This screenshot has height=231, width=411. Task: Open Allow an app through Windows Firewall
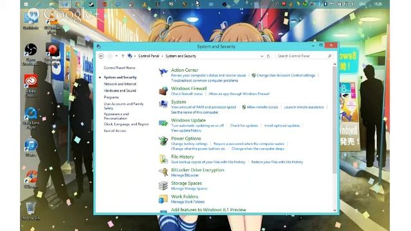(x=239, y=94)
